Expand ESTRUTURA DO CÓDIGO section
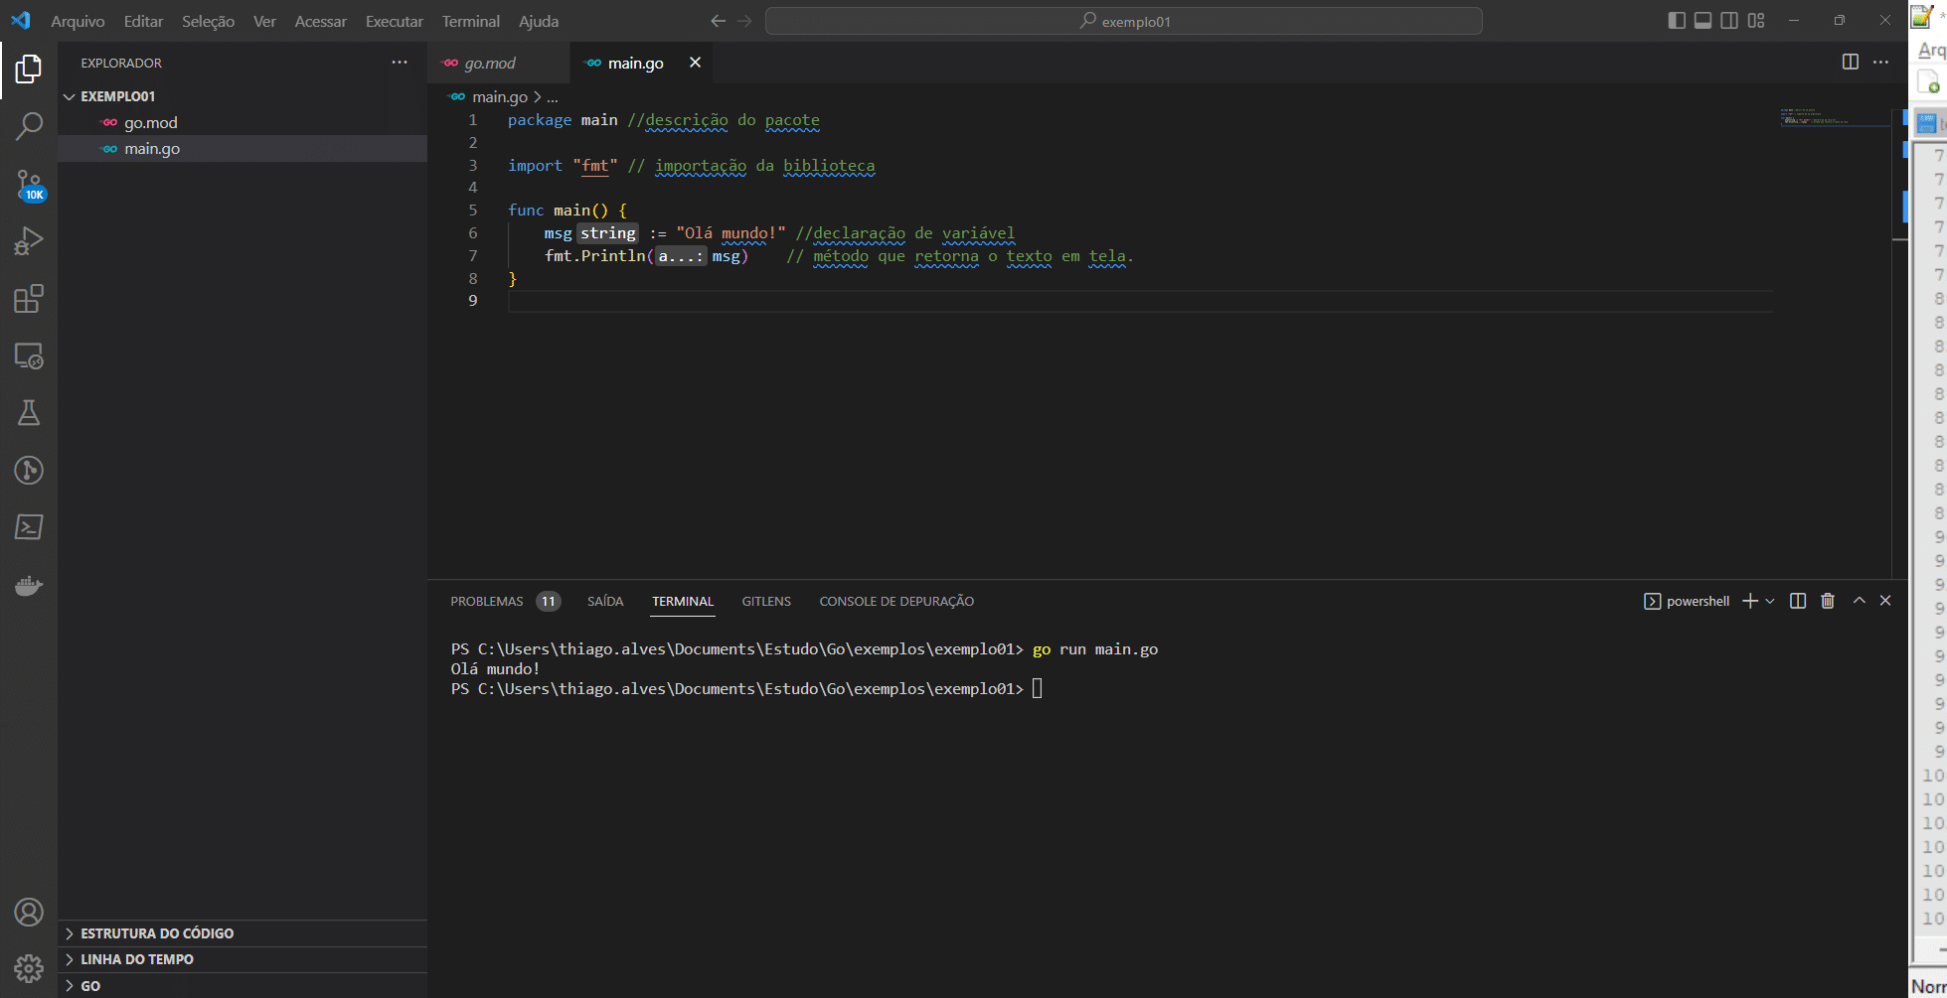 point(243,933)
